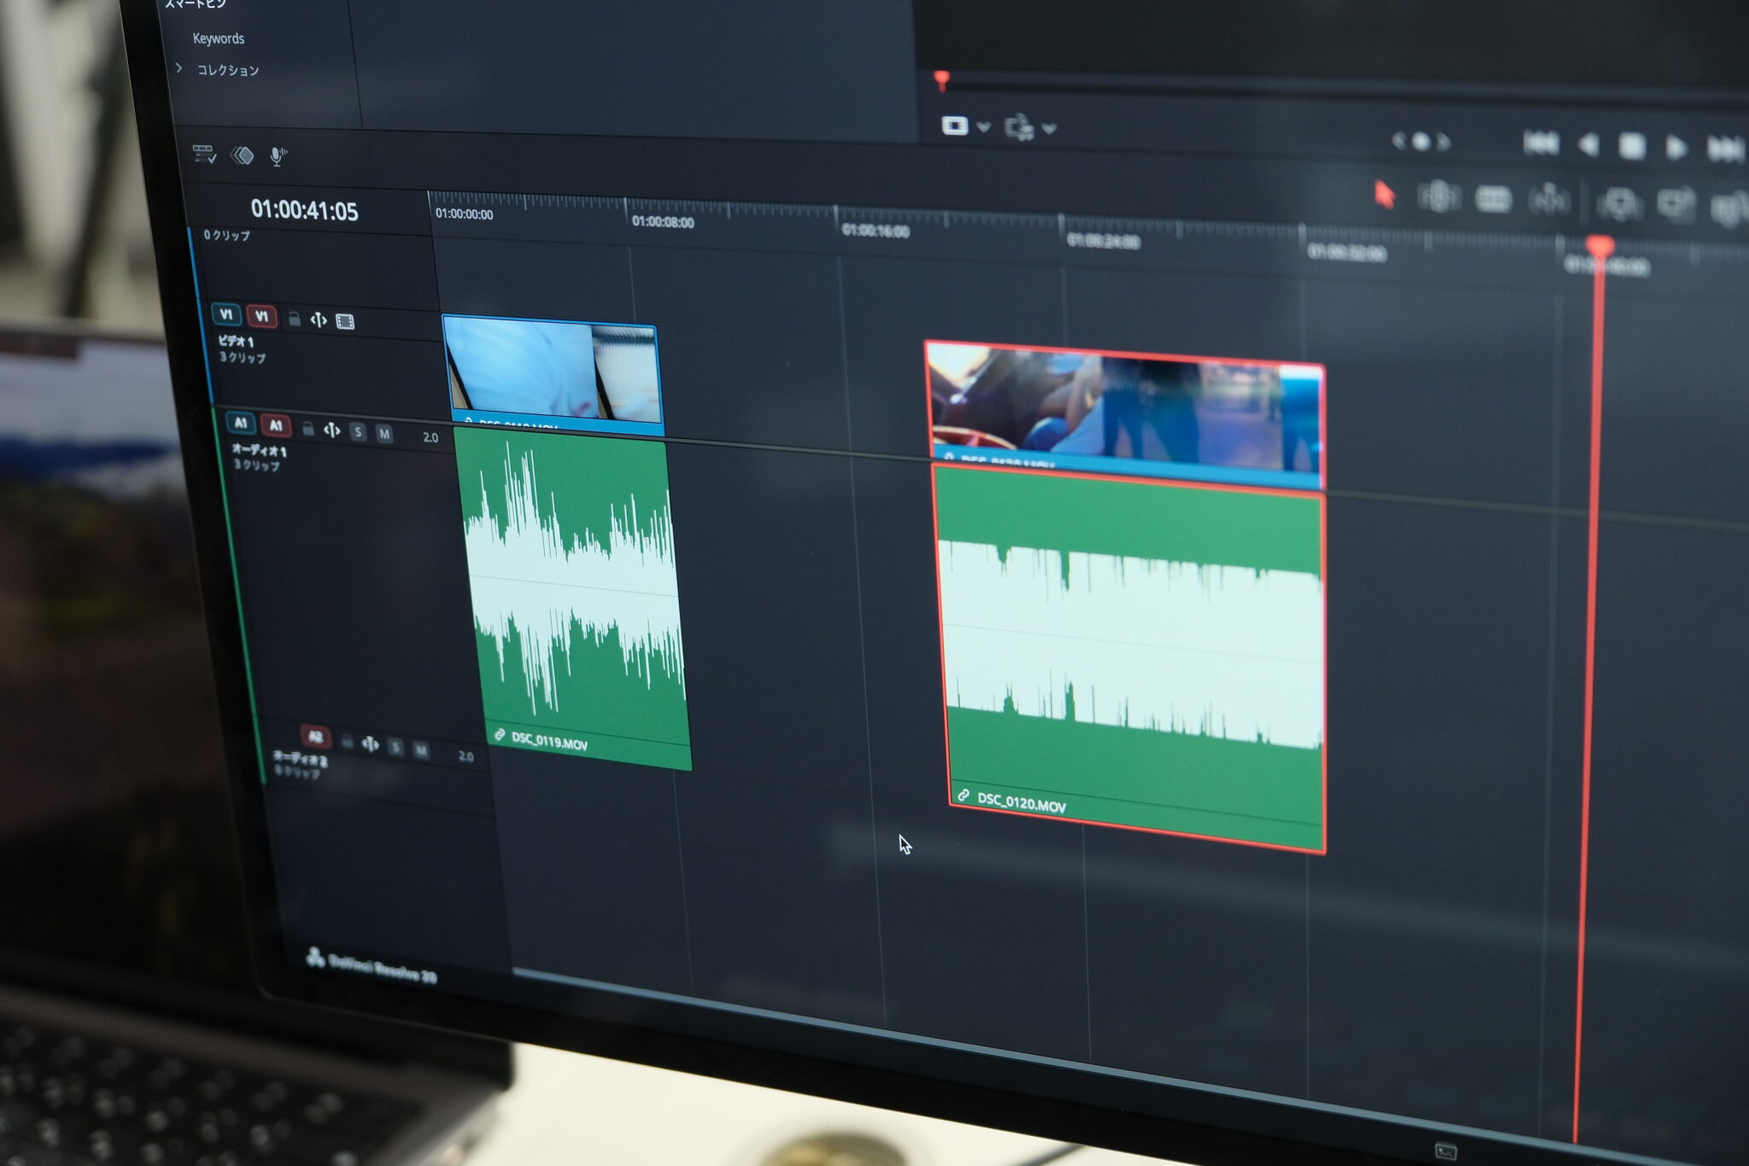Image resolution: width=1749 pixels, height=1166 pixels.
Task: Click the dot between the marker arrows
Action: [x=1421, y=141]
